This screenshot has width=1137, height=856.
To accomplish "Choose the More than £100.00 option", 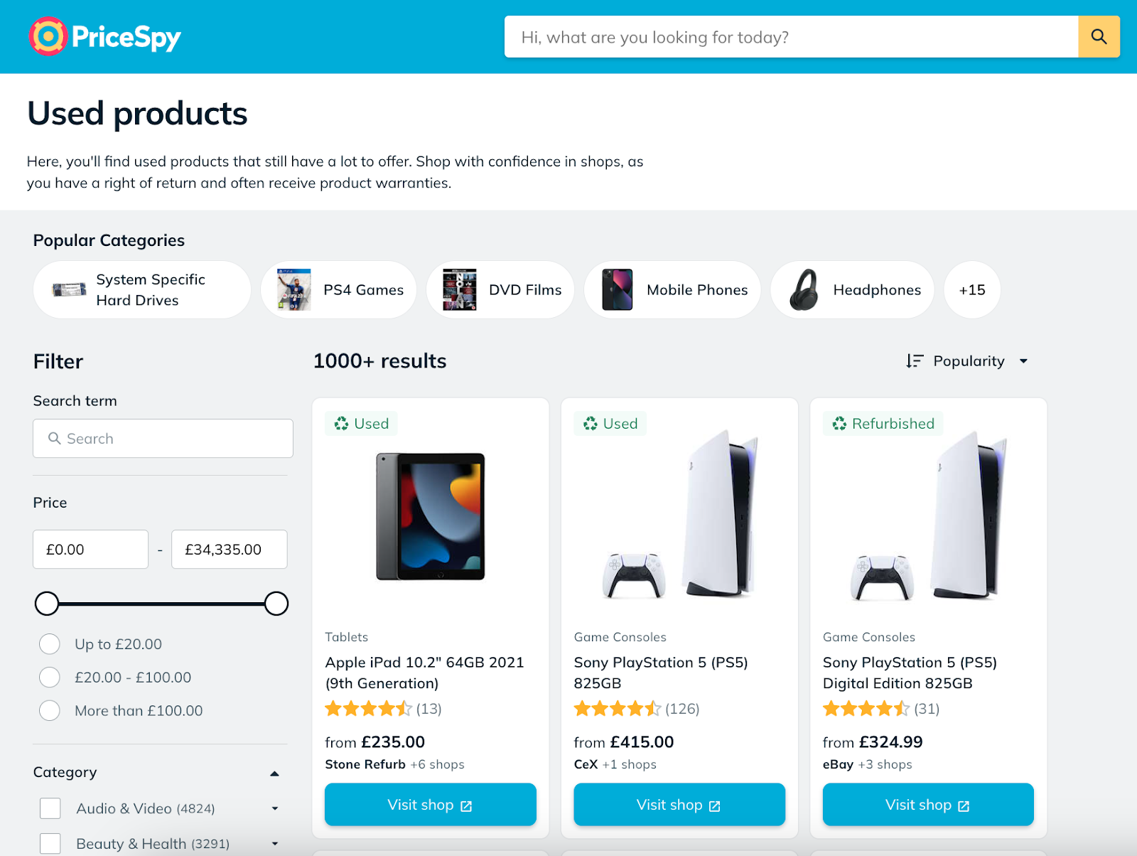I will click(x=50, y=711).
